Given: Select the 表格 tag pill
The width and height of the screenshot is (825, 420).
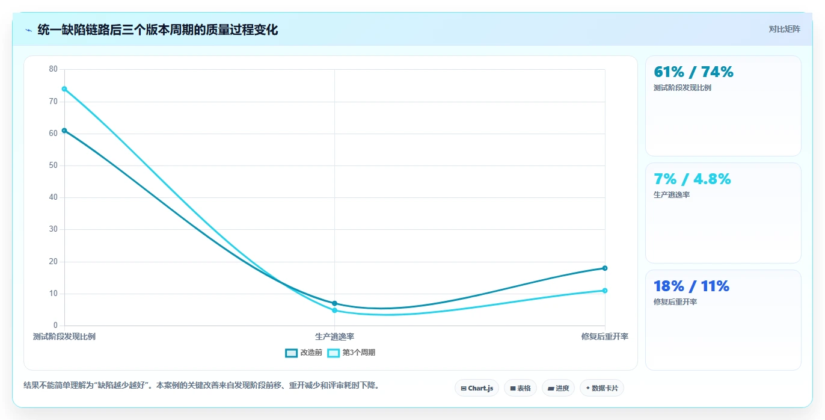Looking at the screenshot, I should coord(520,388).
